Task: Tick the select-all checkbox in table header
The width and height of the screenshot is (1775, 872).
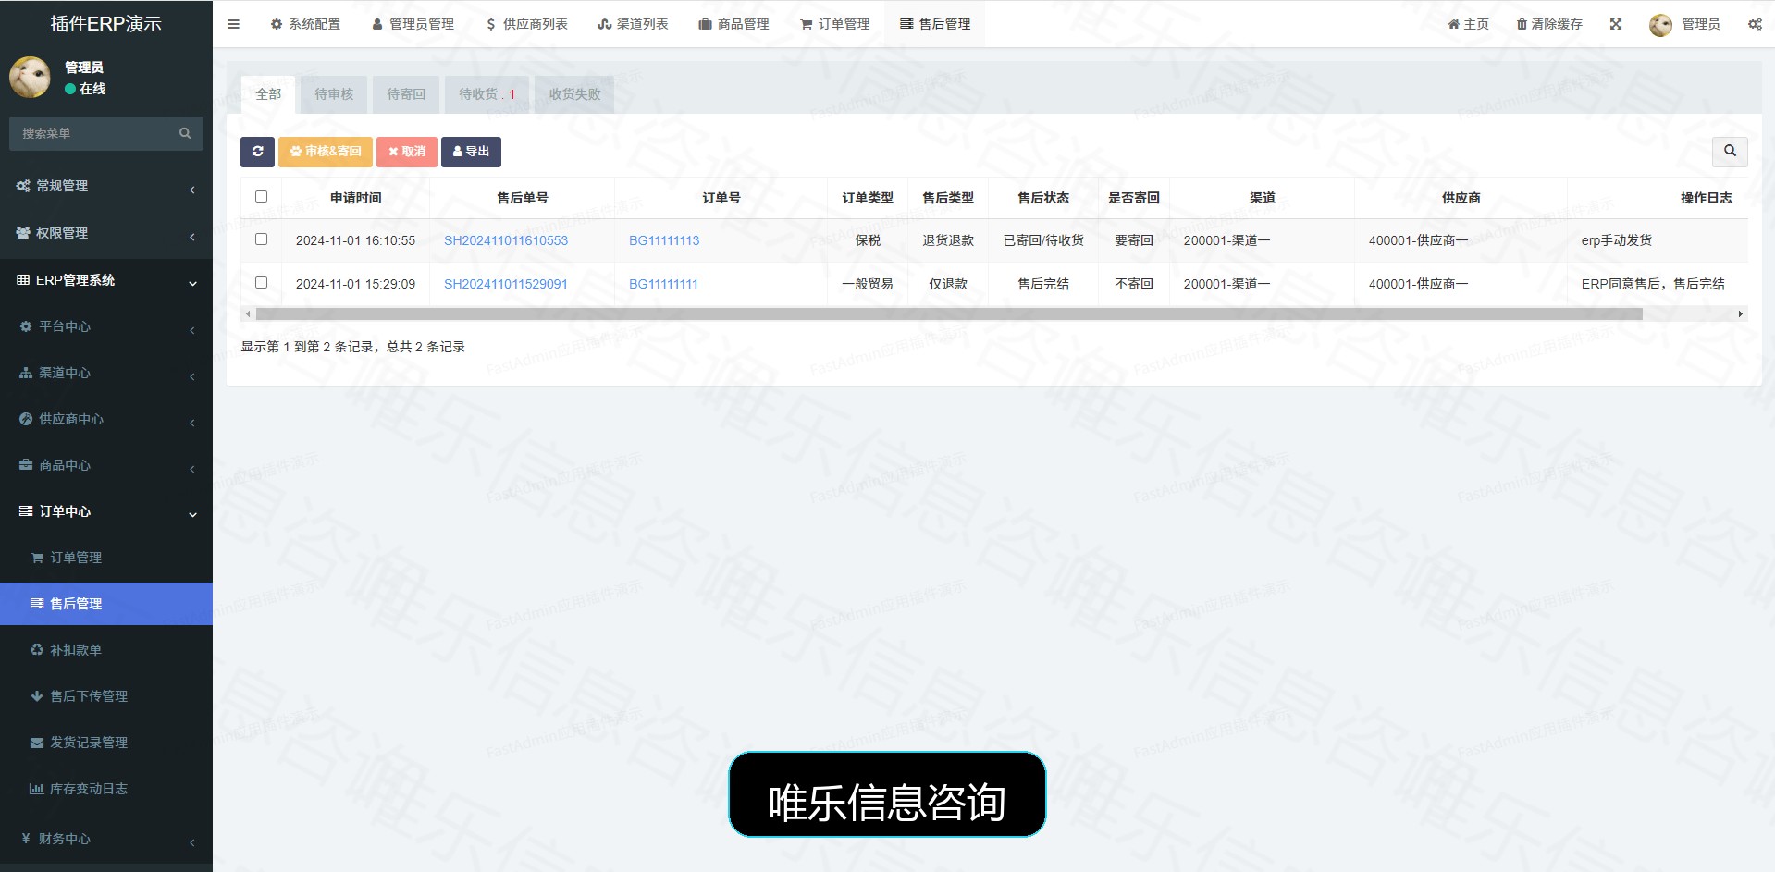Action: pos(261,197)
